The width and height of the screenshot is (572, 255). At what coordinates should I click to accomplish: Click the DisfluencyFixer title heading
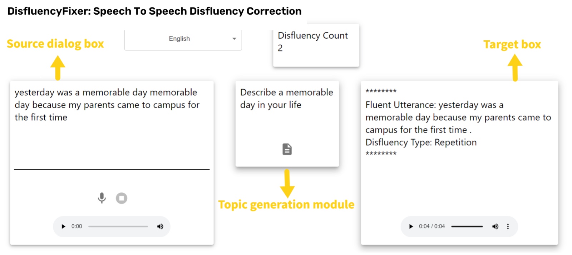point(154,11)
